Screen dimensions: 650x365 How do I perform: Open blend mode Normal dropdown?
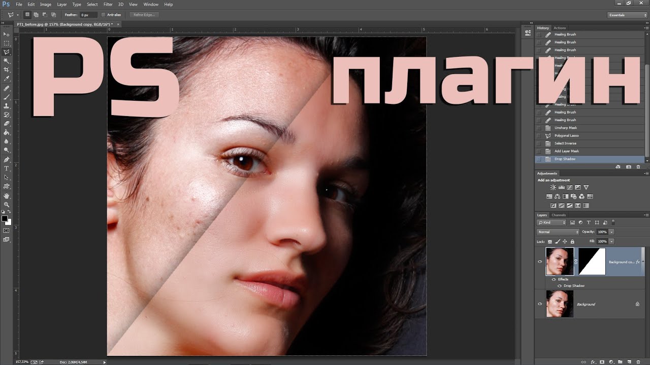[558, 232]
